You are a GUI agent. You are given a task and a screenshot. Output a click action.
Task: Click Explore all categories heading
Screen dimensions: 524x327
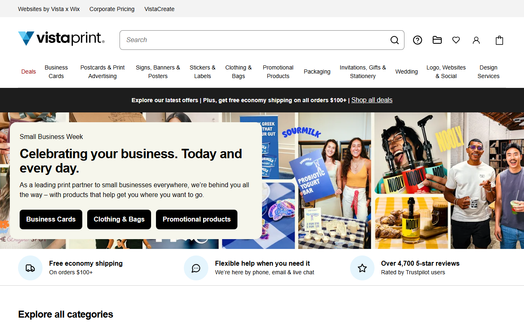tap(65, 314)
